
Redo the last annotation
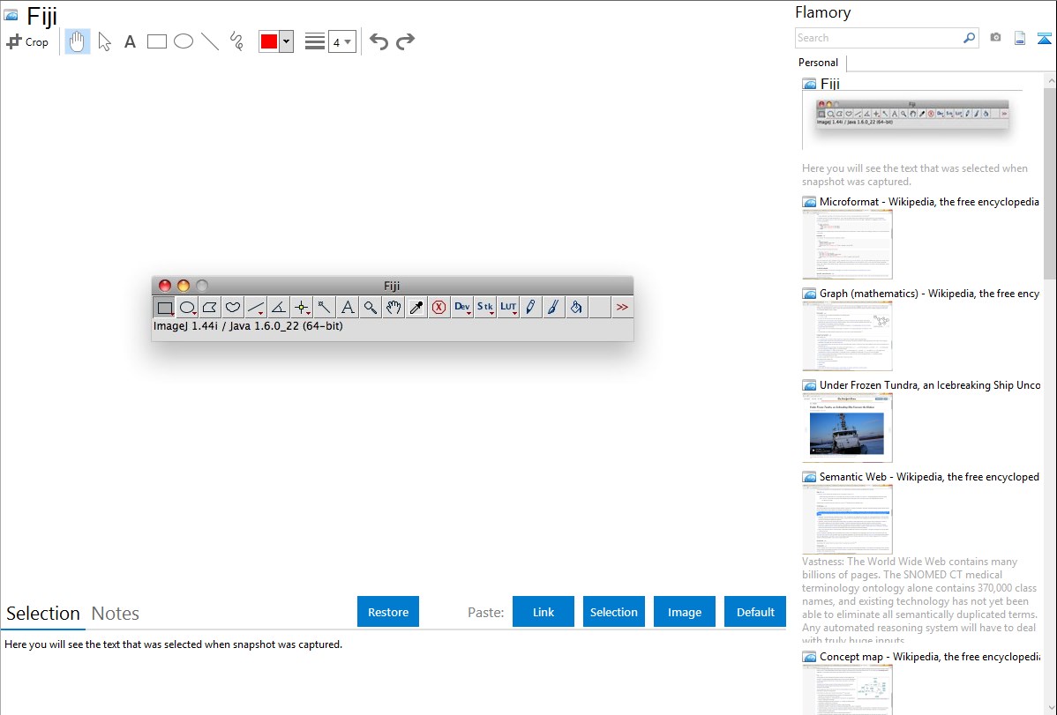point(405,41)
